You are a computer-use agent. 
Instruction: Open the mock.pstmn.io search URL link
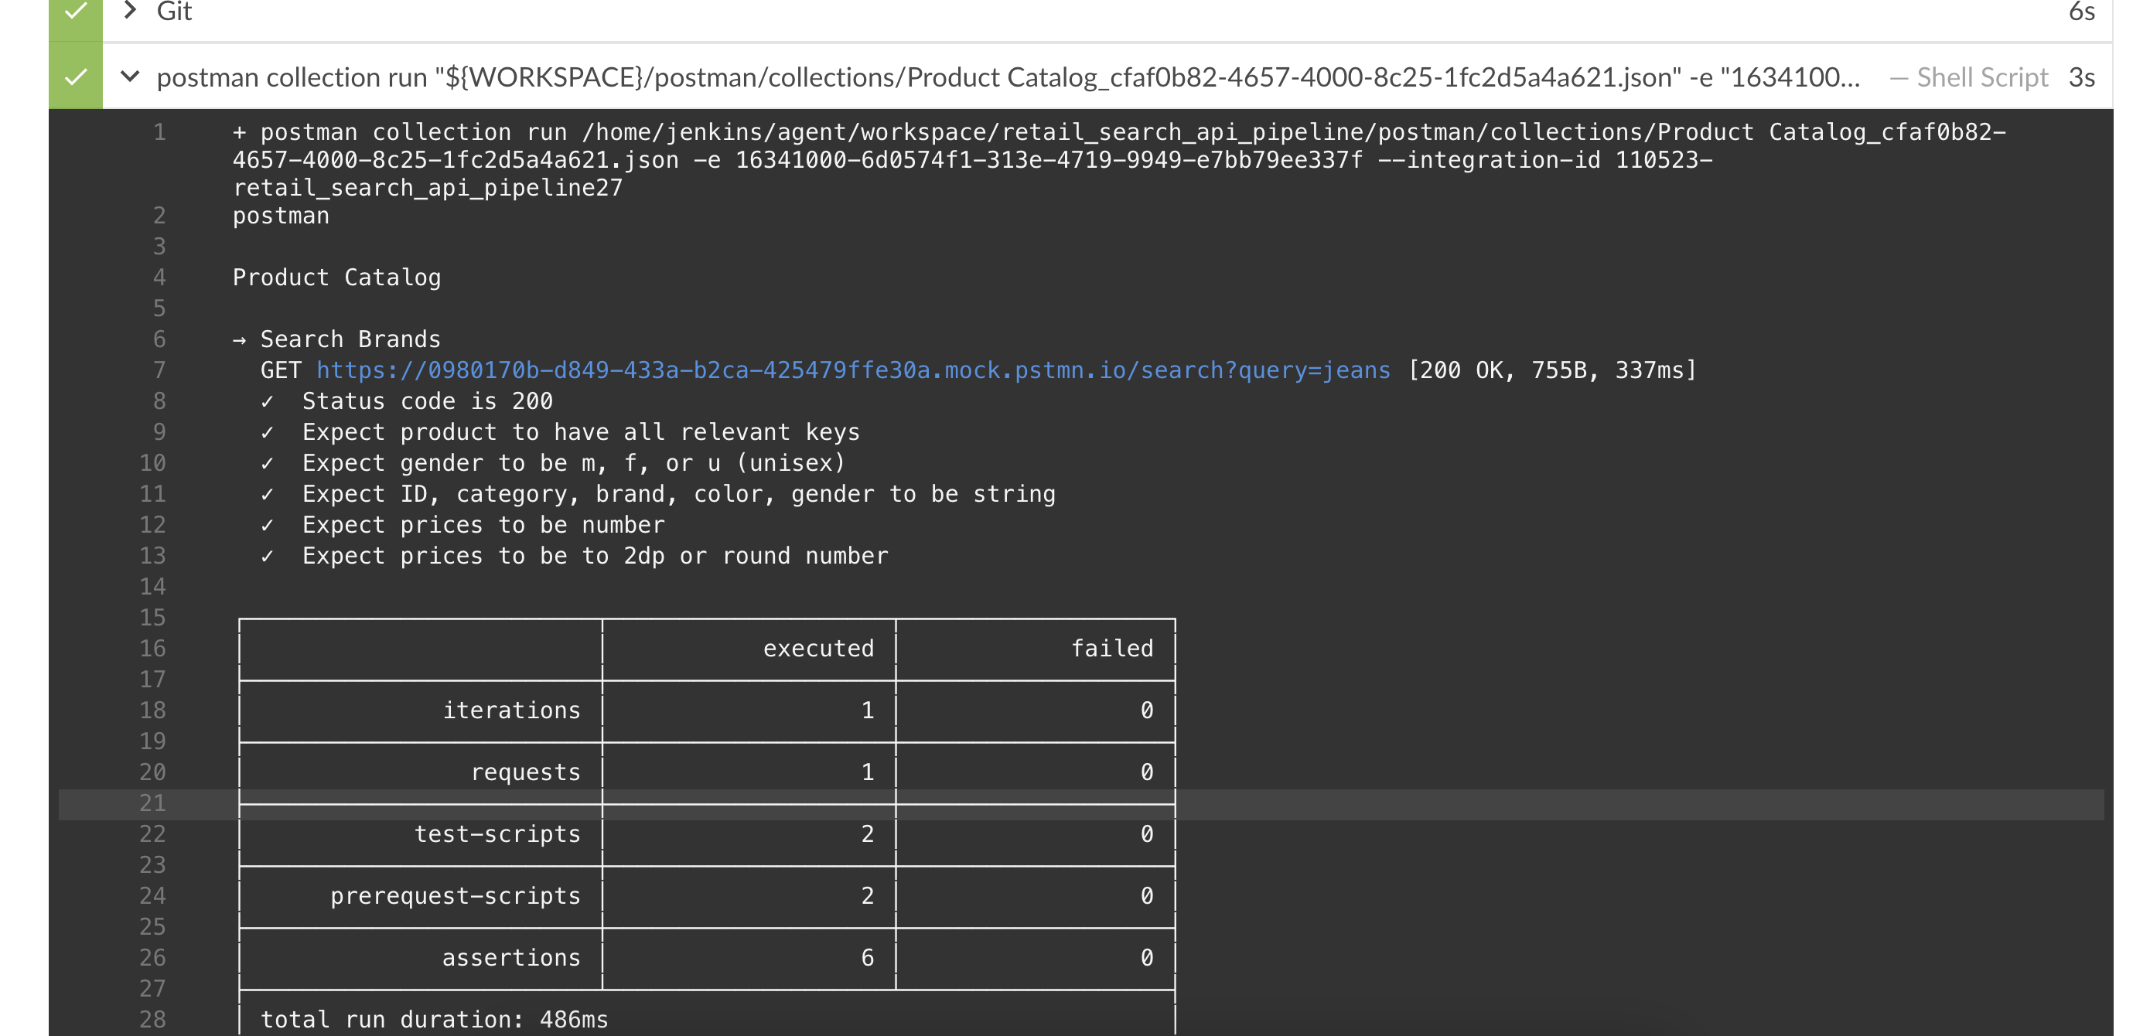pyautogui.click(x=851, y=370)
